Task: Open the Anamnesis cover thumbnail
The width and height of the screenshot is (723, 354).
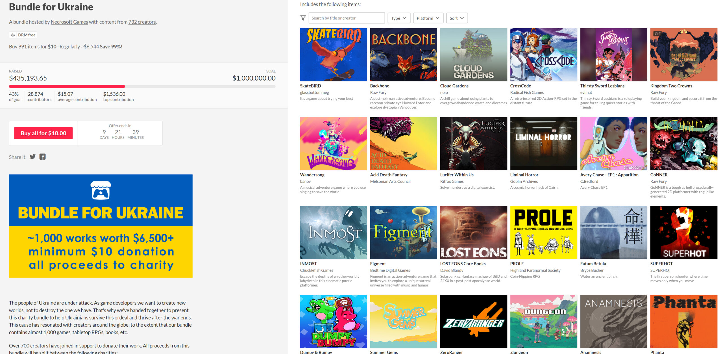Action: coord(613,321)
